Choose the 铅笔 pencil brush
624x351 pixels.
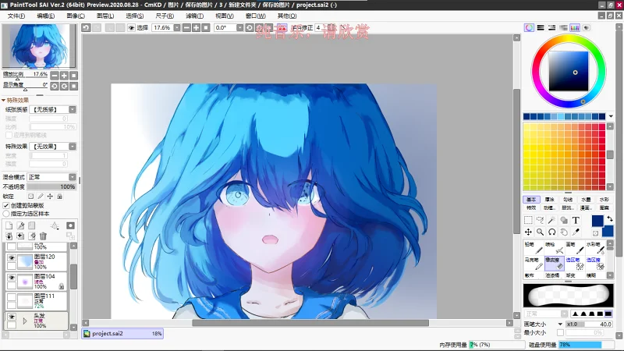pyautogui.click(x=534, y=247)
